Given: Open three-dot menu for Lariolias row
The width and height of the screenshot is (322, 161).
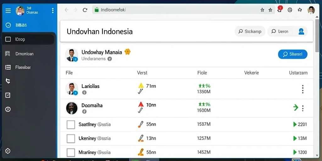Looking at the screenshot, I should [x=303, y=89].
